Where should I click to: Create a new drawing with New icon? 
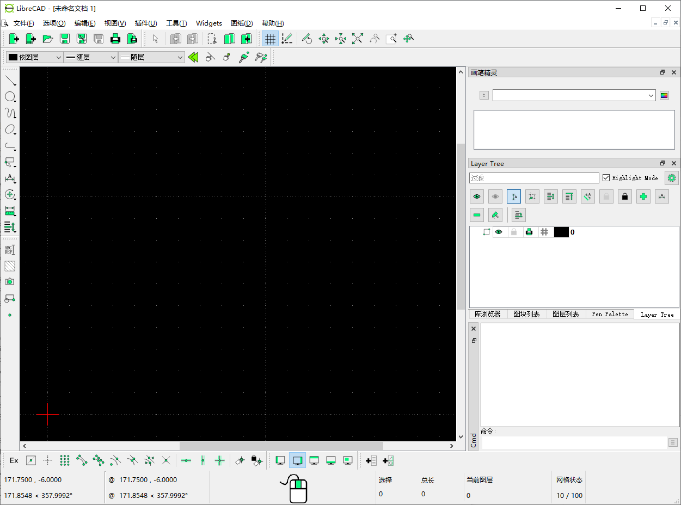[x=14, y=39]
